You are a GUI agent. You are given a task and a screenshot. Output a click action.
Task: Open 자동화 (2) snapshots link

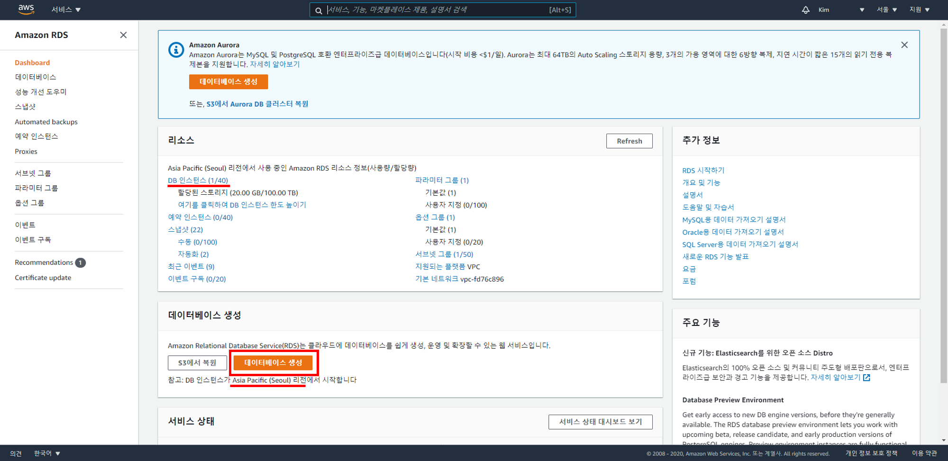point(193,254)
